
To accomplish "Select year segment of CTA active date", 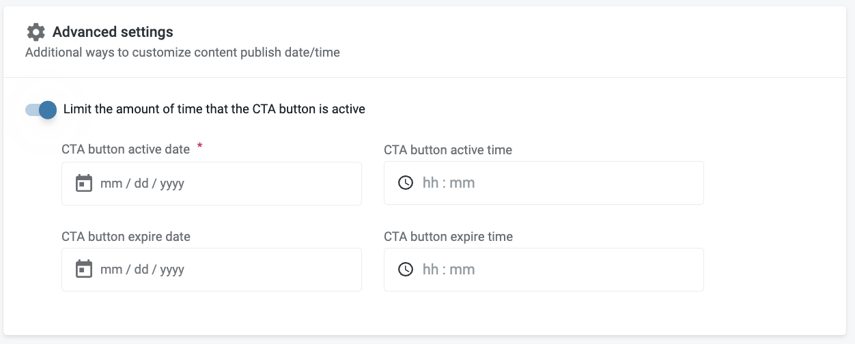I will [172, 184].
